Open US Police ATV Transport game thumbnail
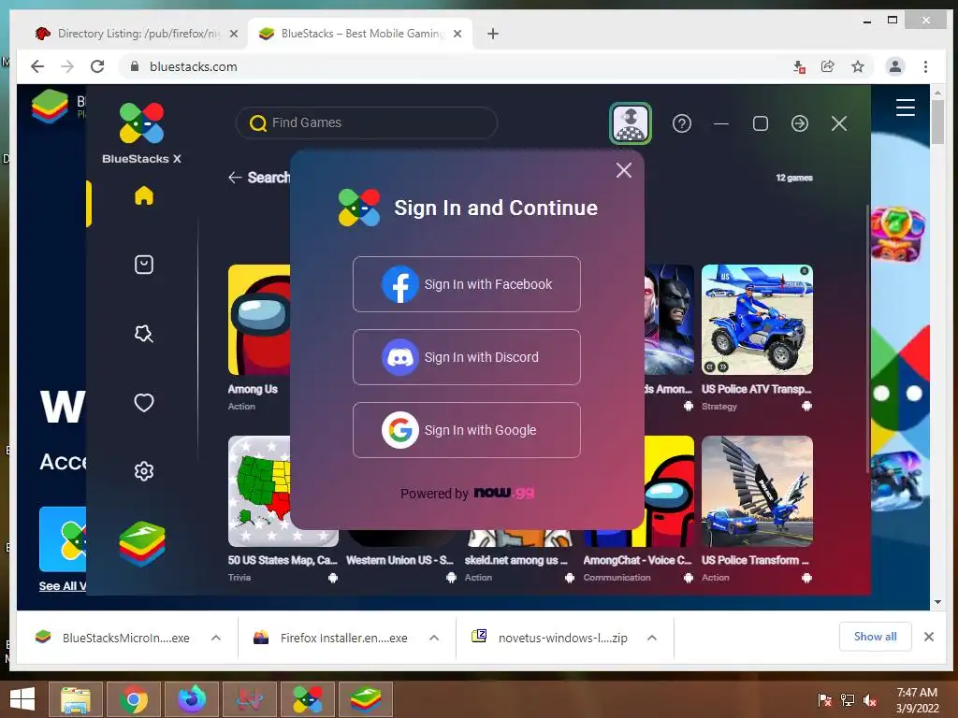958x718 pixels. click(x=757, y=320)
